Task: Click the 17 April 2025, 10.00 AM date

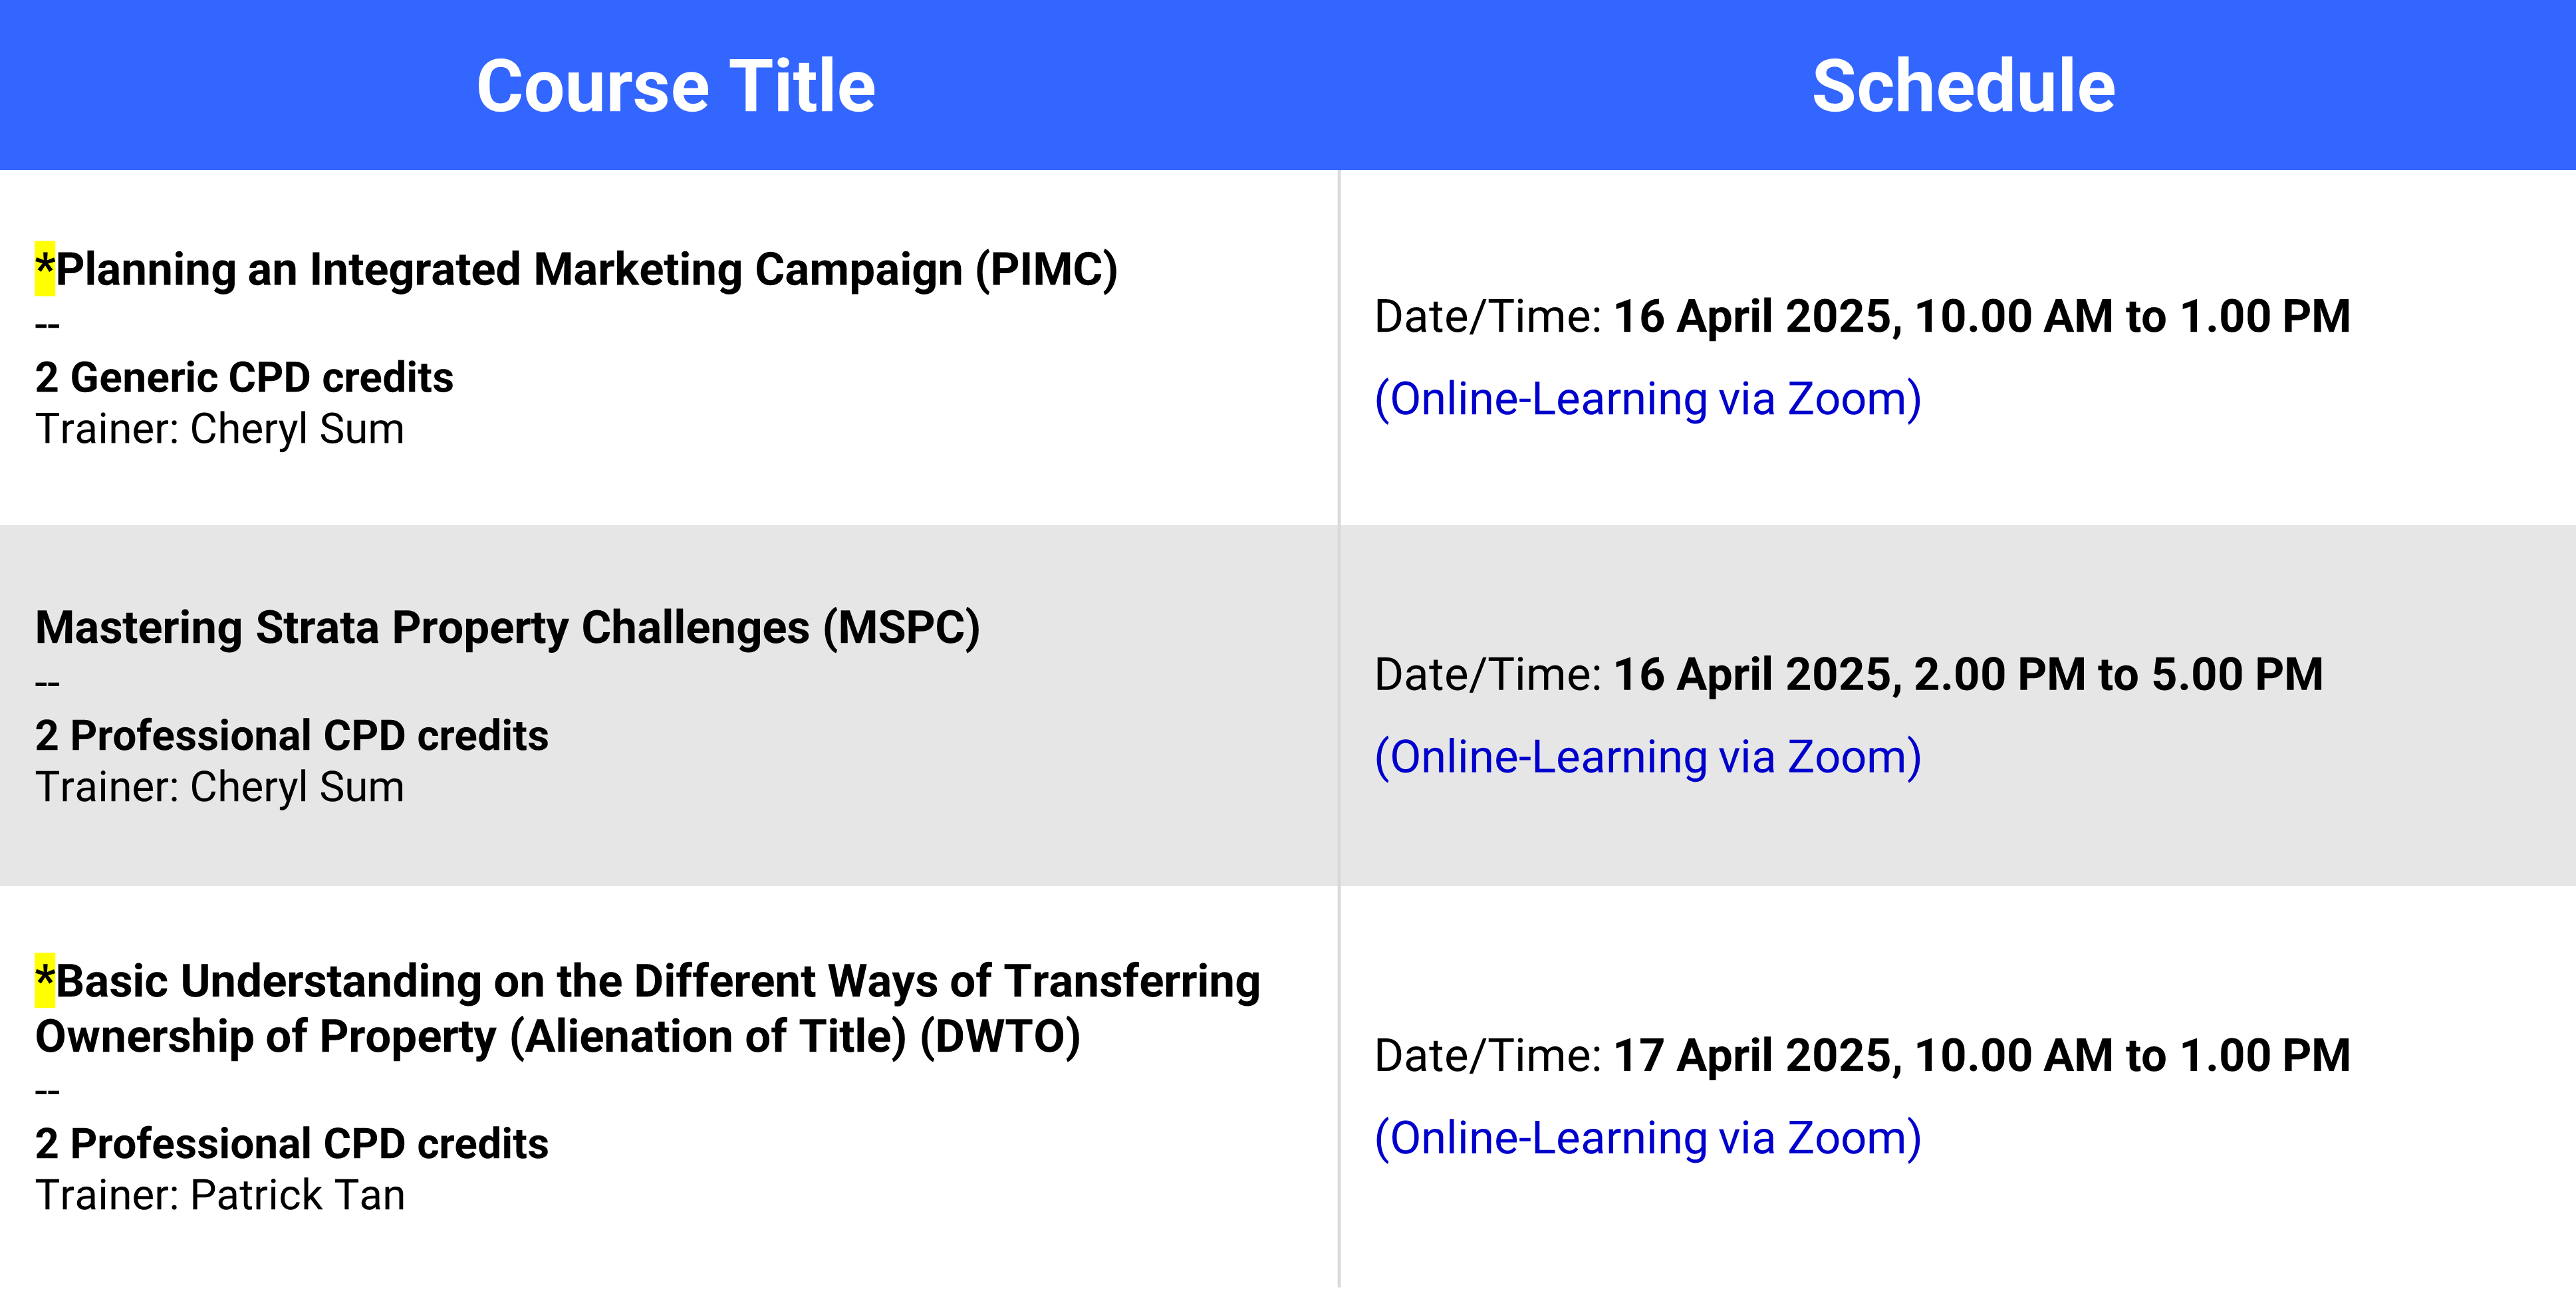Action: (x=1982, y=1056)
